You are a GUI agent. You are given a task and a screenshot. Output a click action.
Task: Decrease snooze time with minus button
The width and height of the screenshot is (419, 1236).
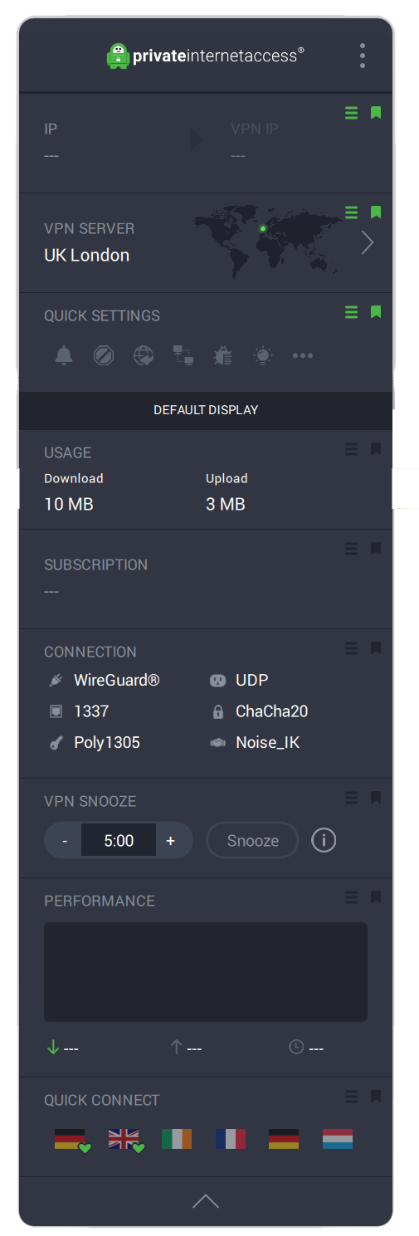(65, 840)
